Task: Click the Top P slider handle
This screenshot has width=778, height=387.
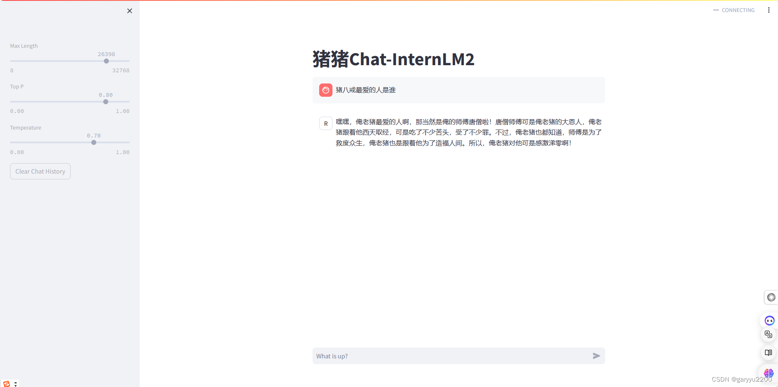Action: pyautogui.click(x=106, y=102)
